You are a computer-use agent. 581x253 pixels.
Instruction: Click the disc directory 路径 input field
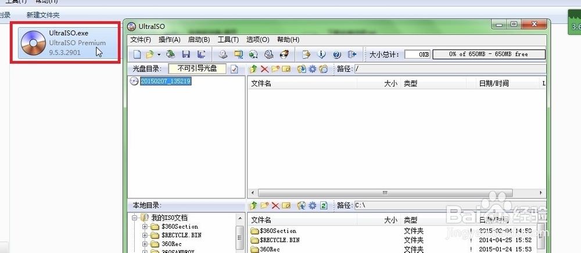click(x=450, y=69)
